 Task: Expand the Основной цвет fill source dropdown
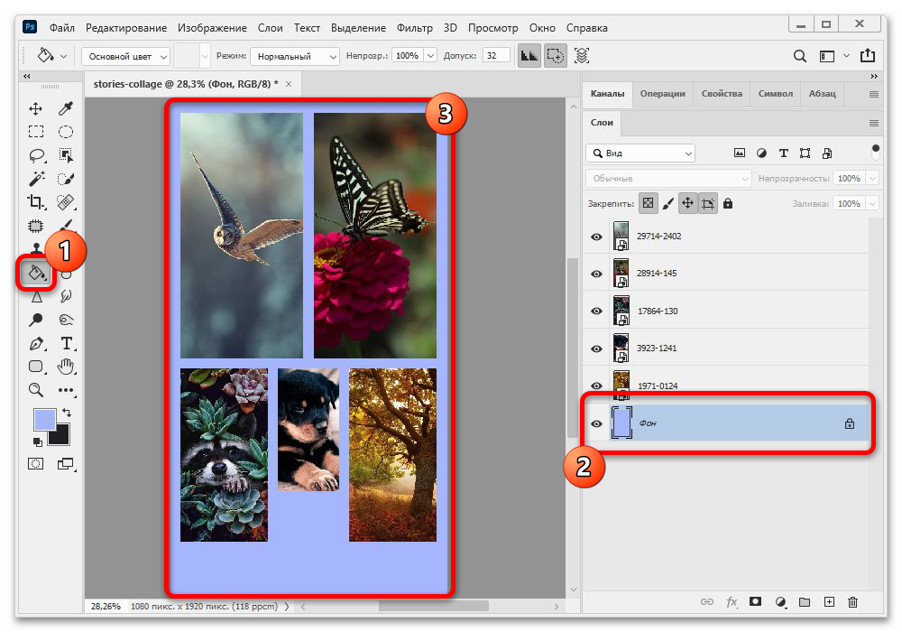click(125, 56)
